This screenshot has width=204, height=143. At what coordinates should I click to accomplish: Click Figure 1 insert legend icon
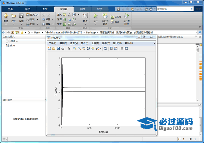[x=116, y=49]
